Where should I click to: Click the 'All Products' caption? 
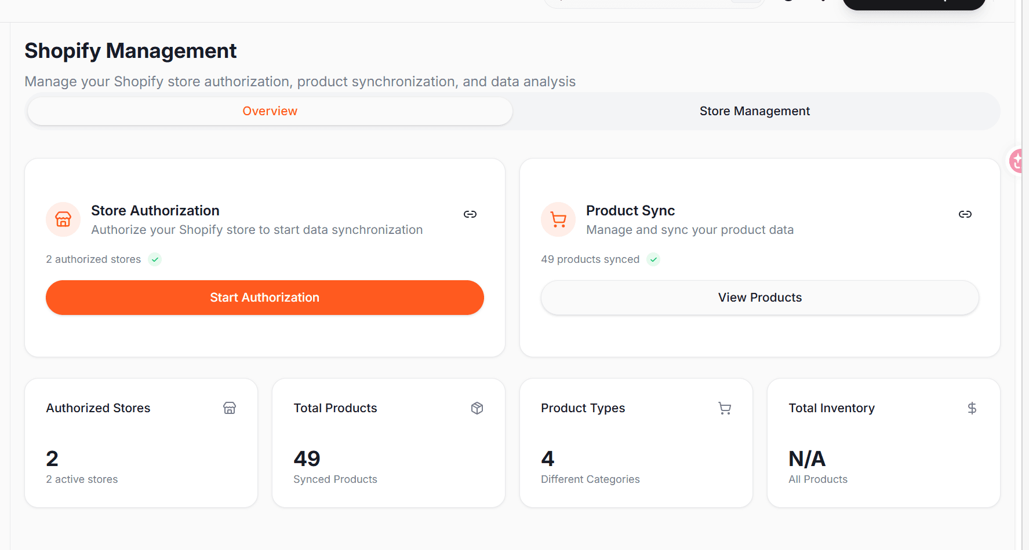(818, 479)
